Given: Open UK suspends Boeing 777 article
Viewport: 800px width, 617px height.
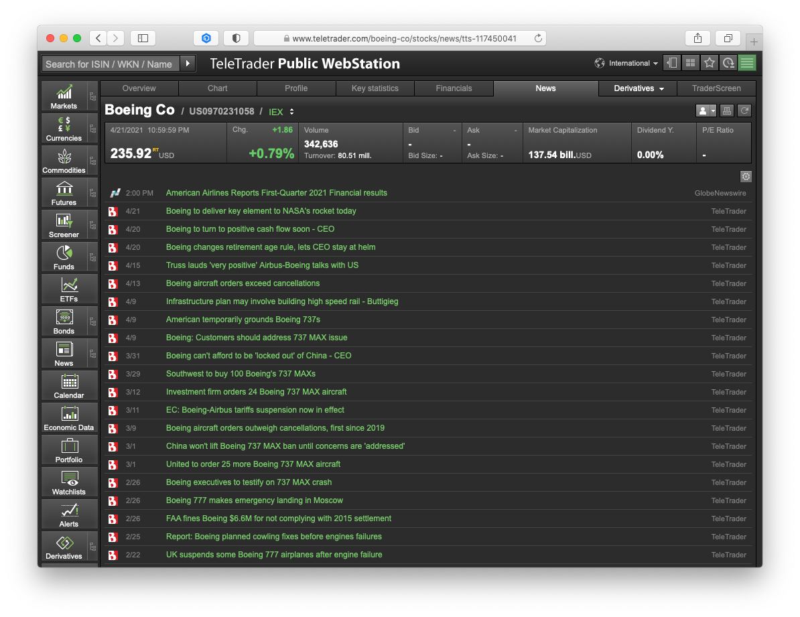Looking at the screenshot, I should coord(274,555).
